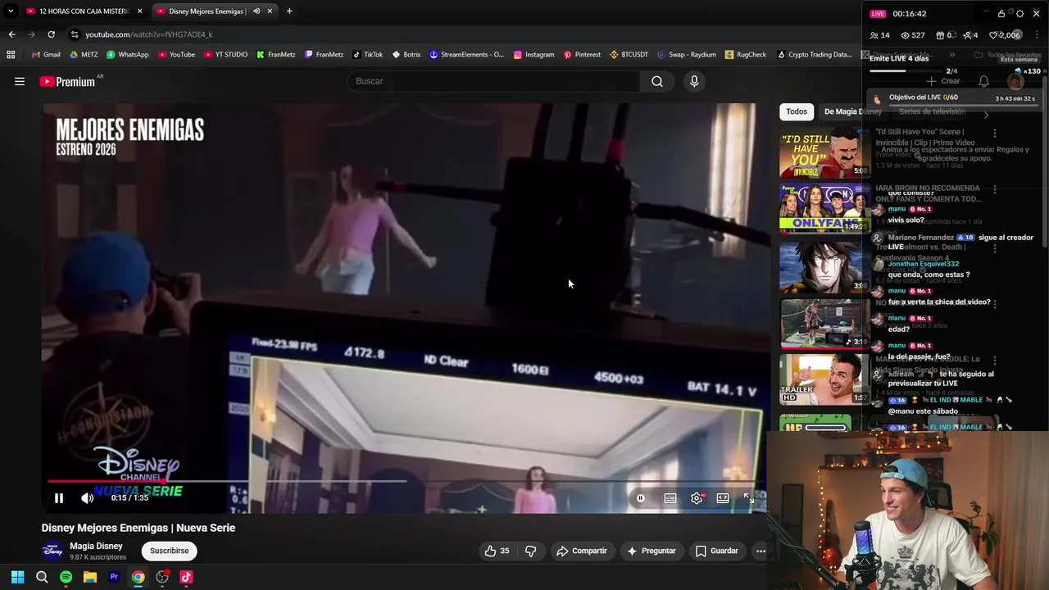This screenshot has width=1049, height=590.
Task: Open the Castlevania Trevor Belmont thumbnail
Action: 824,266
